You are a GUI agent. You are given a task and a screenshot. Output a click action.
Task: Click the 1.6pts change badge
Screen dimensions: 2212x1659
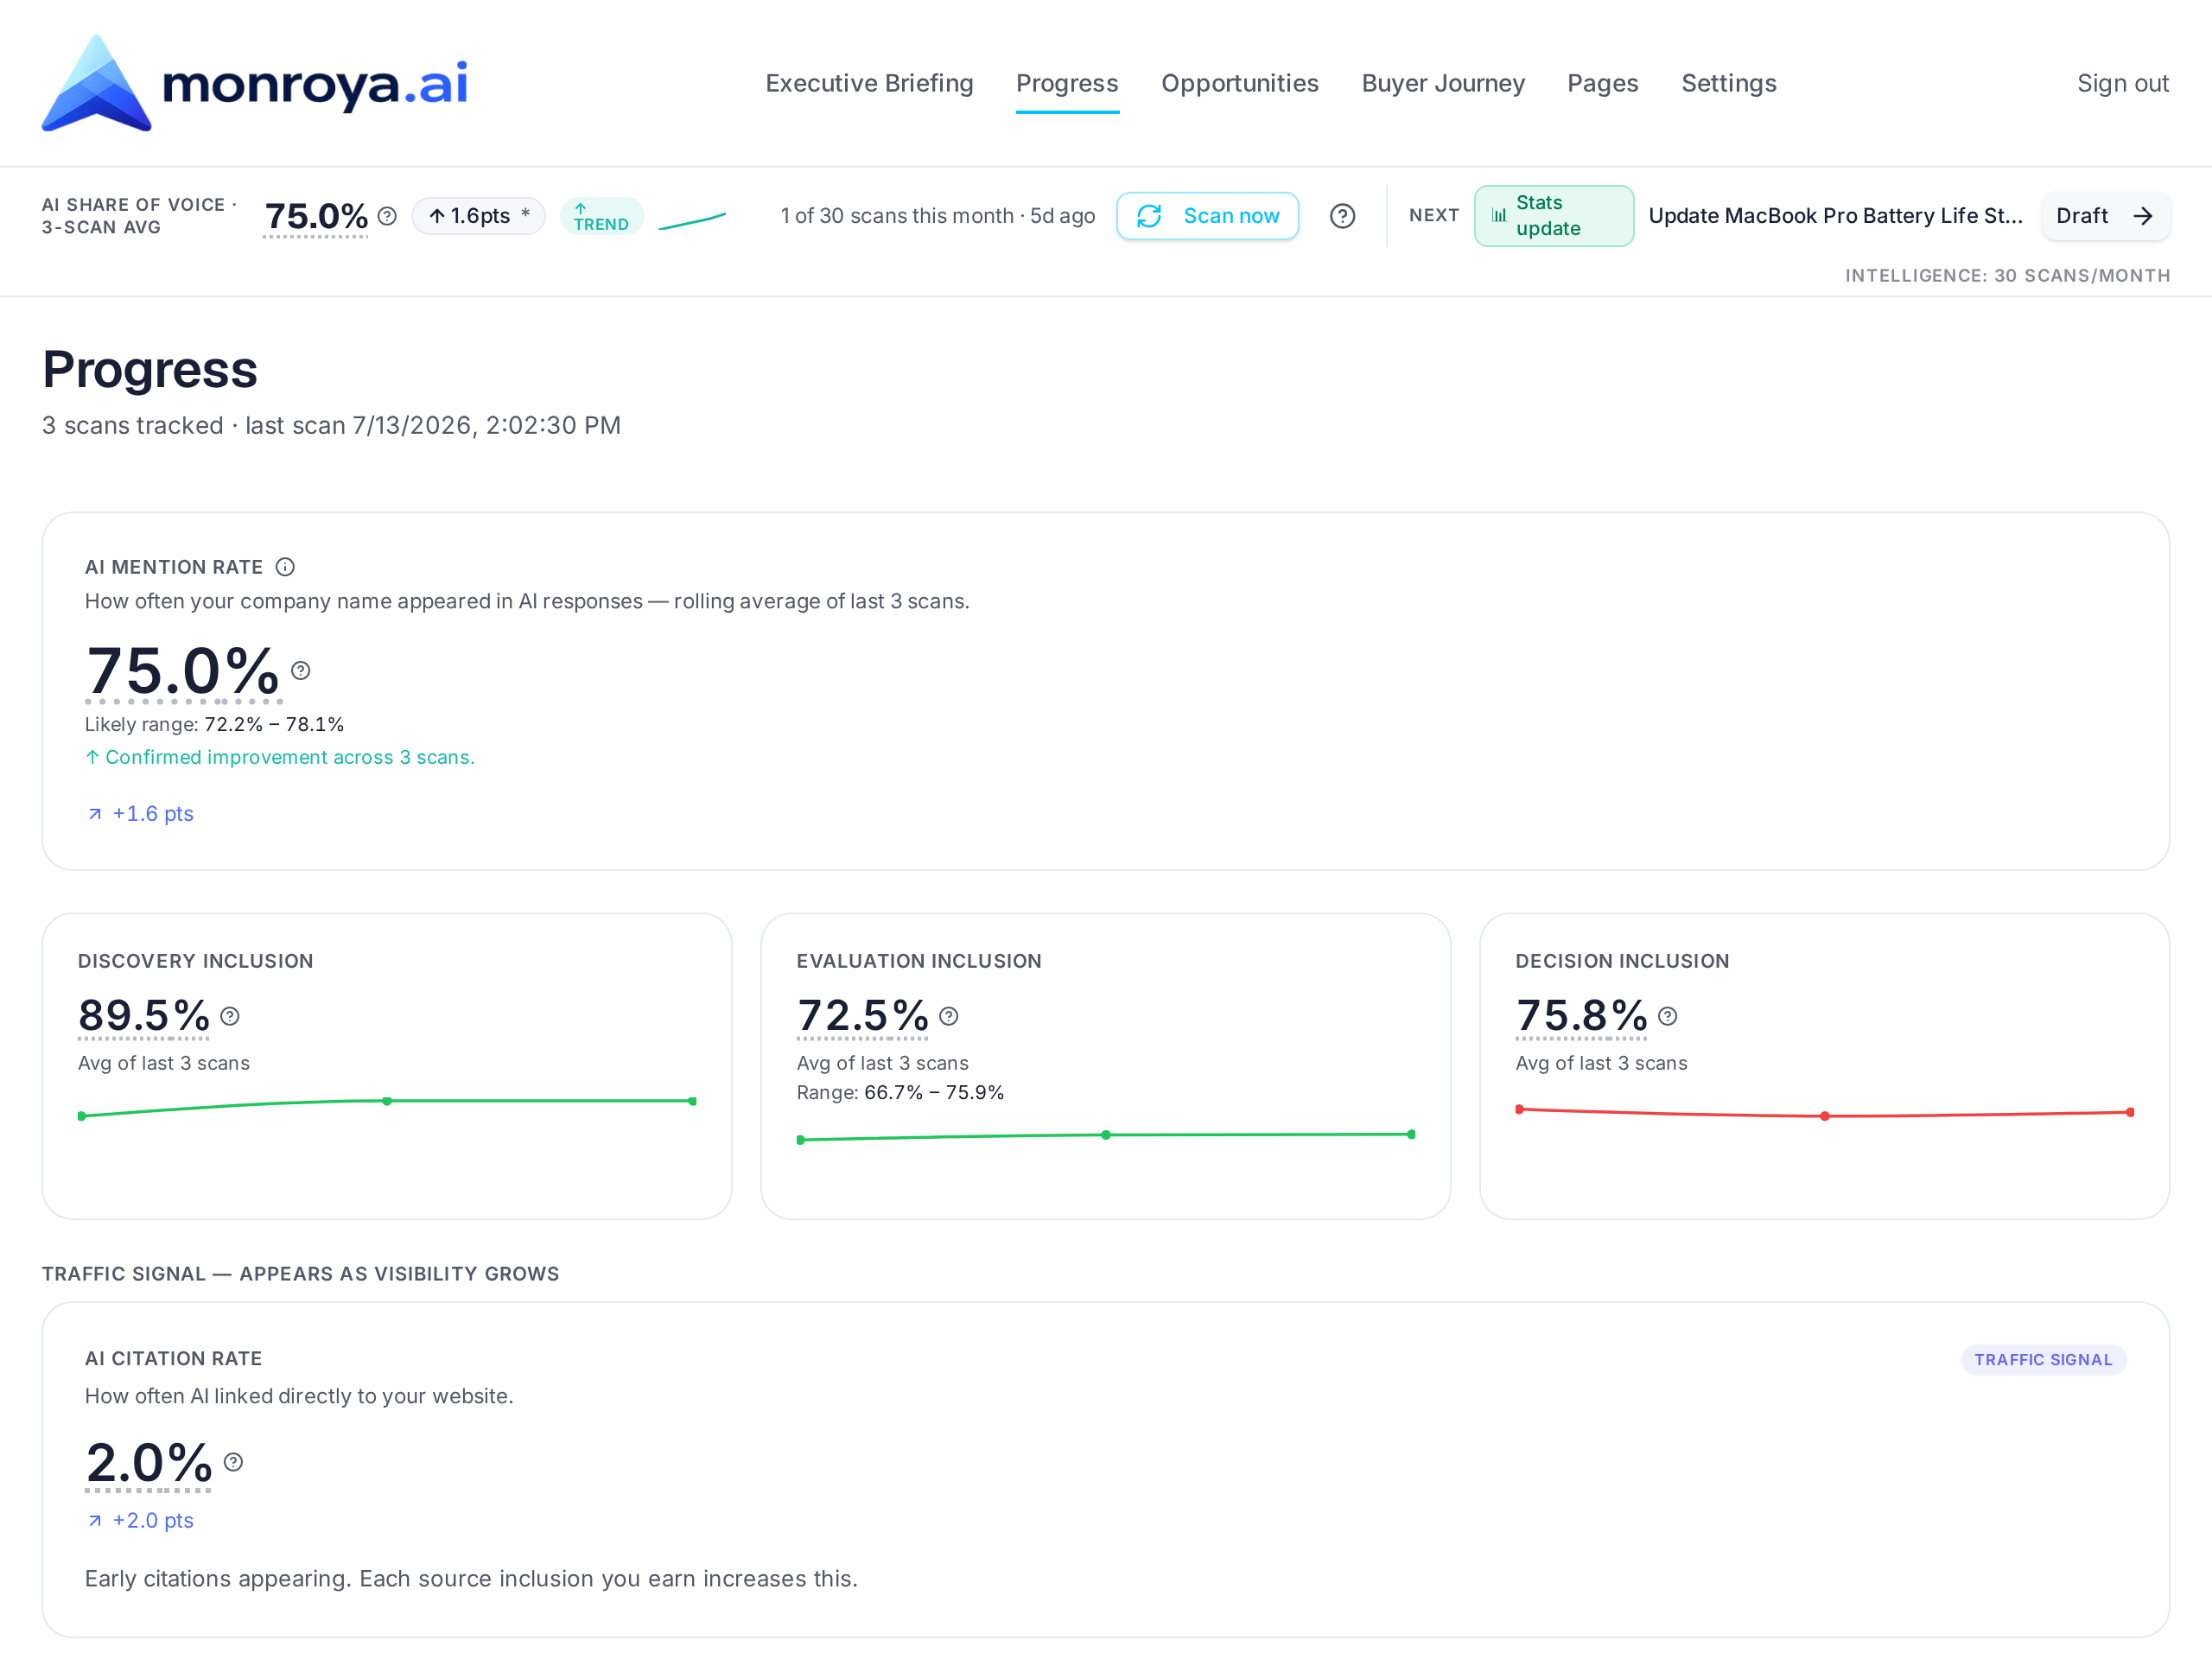478,216
